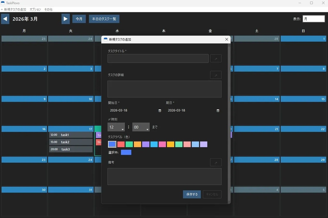This screenshot has height=218, width=328.
Task: Select the March 14 day cell
Action: pyautogui.click(x=257, y=111)
